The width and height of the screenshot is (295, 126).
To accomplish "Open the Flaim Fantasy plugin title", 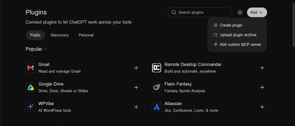I will coord(178,84).
